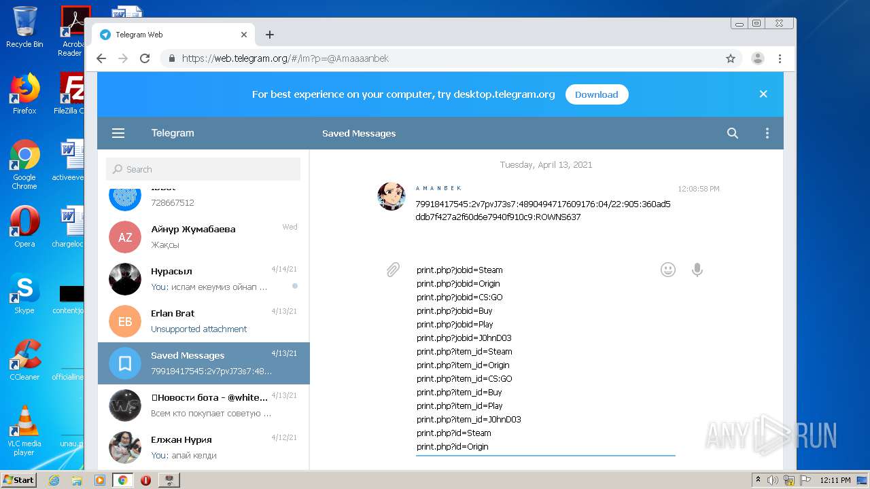Viewport: 870px width, 489px height.
Task: Click the message text starting 79918417545
Action: 543,211
